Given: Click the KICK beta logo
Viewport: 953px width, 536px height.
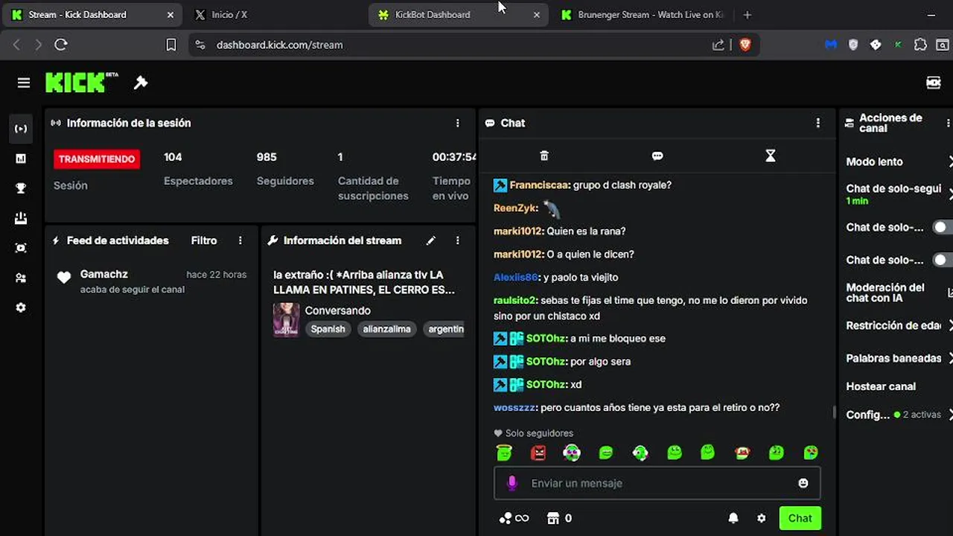Looking at the screenshot, I should click(x=82, y=83).
